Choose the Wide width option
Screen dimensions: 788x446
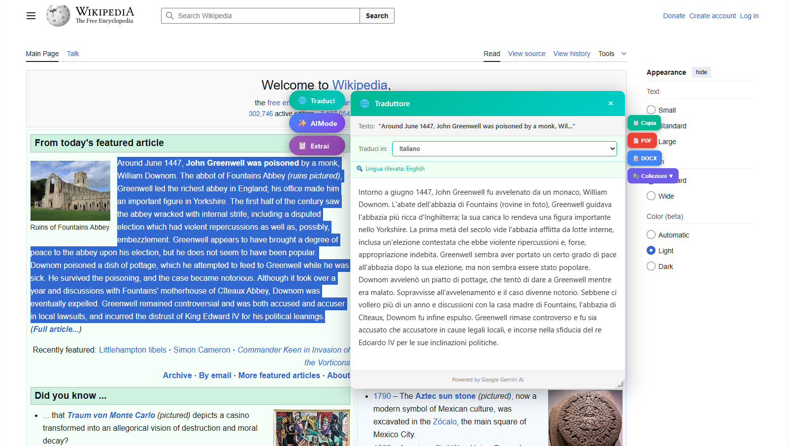click(651, 196)
